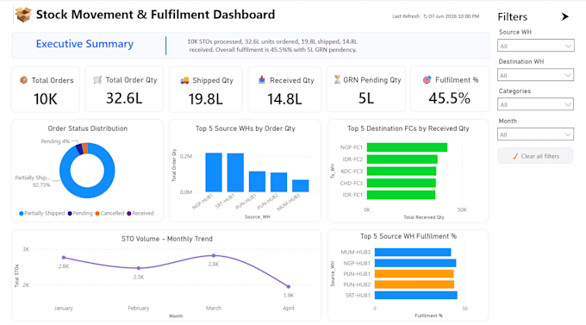
Task: Select PUN-HUB1 orange fulfilment bar
Action: (x=415, y=274)
